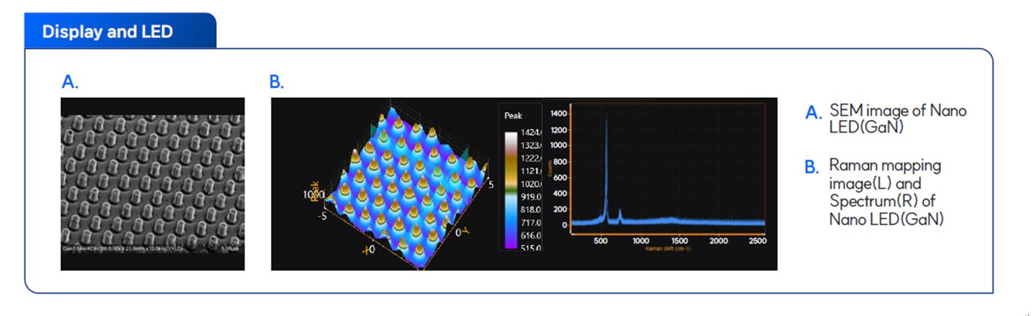Click the 'Raman shift (cm-1)' axis label
The width and height of the screenshot is (1032, 316).
pyautogui.click(x=668, y=249)
